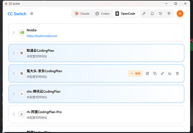Click 未配置官网地址 under 联通云CodingPlan

(x=37, y=56)
